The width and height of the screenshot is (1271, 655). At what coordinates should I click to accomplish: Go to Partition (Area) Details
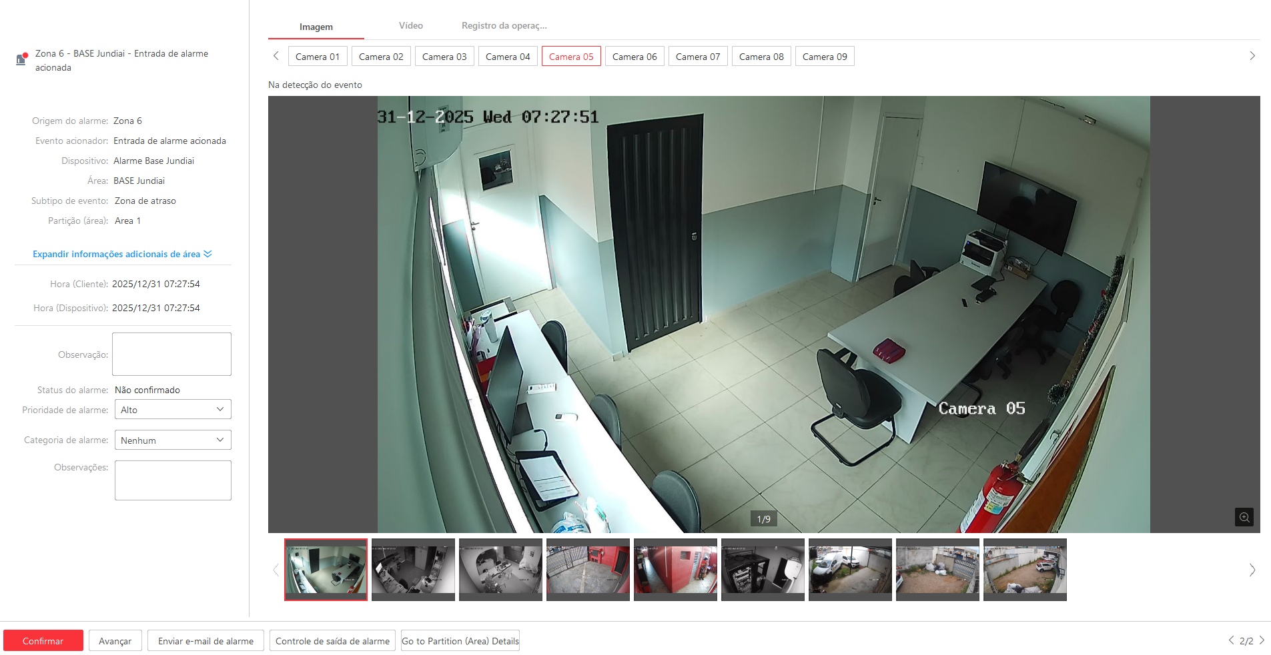(460, 641)
